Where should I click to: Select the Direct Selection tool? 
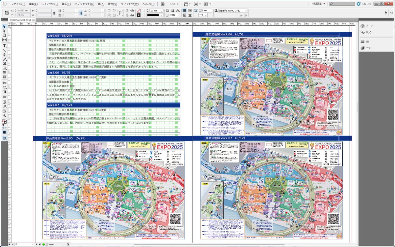(x=4, y=31)
